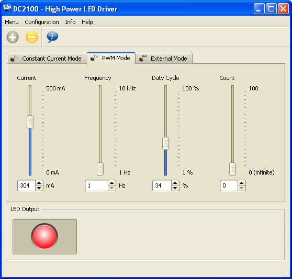Viewport: 292px width, 279px height.
Task: Increase current with the mA up arrow
Action: click(x=39, y=183)
